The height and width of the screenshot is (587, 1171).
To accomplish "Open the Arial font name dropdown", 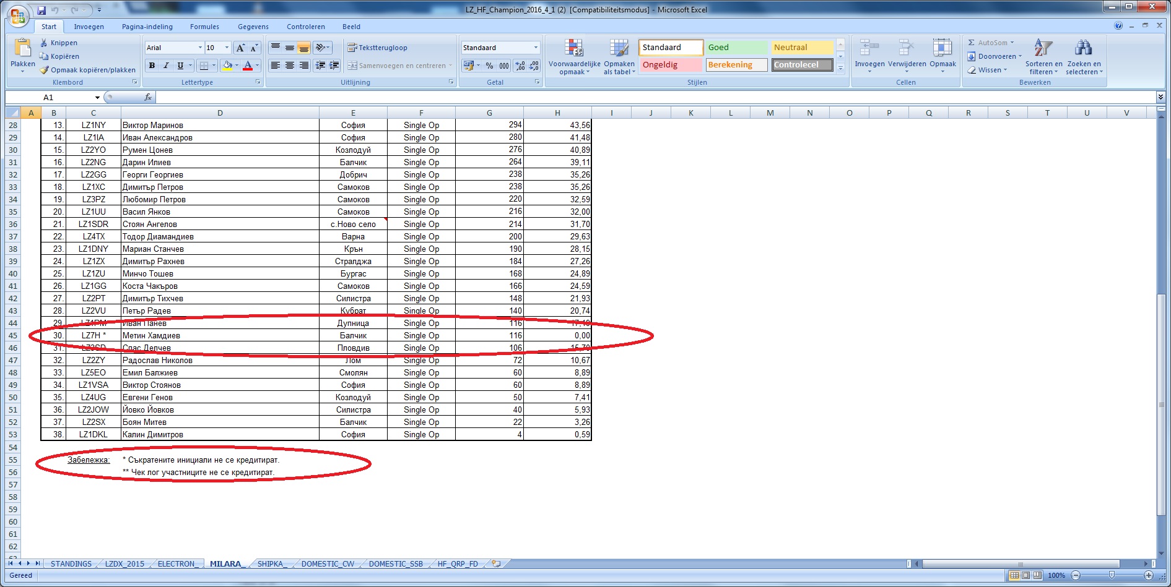I will coord(200,48).
